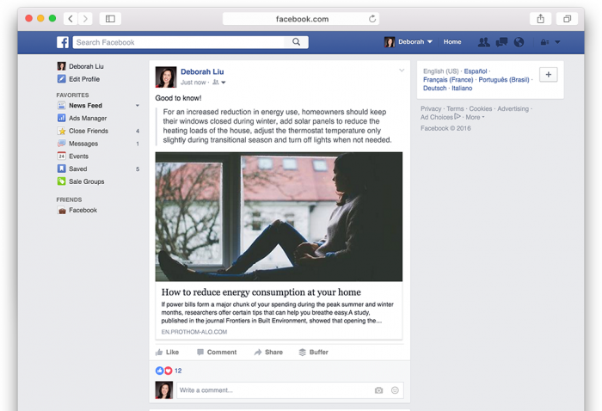
Task: Attach a photo via camera icon
Action: (378, 390)
